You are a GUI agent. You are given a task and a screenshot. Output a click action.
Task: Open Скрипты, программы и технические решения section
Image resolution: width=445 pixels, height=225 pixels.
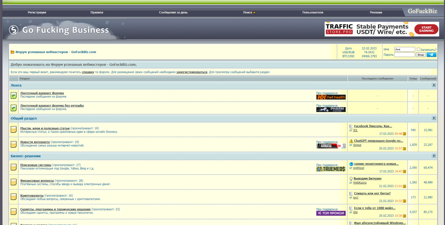click(55, 209)
